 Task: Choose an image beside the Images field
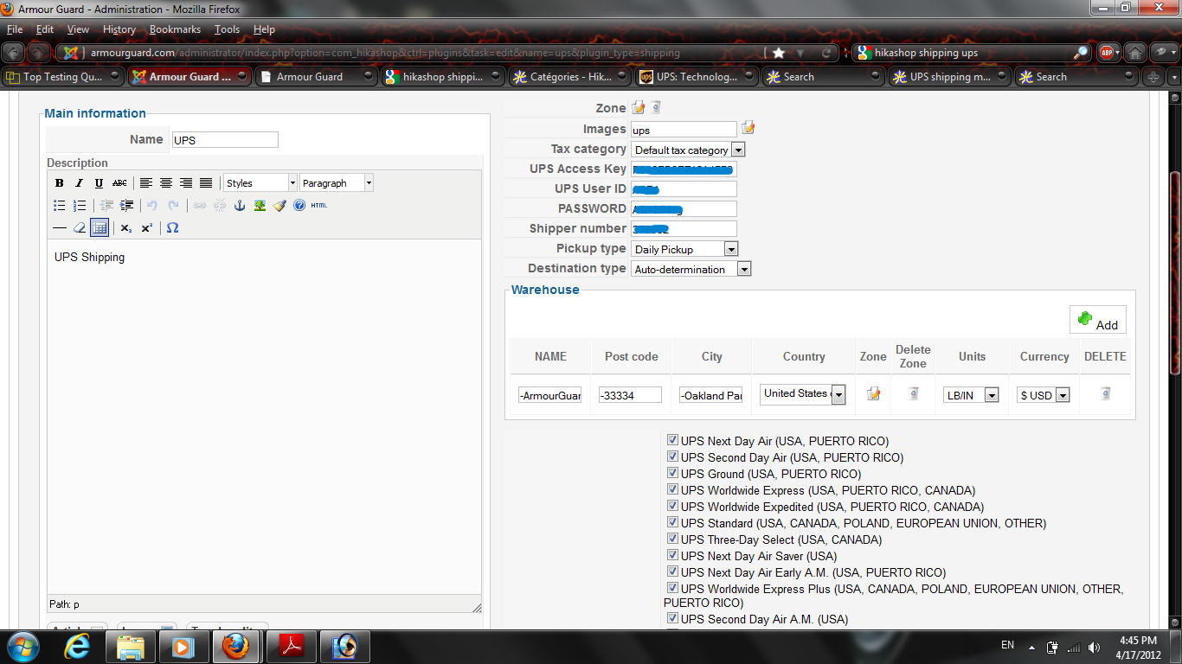coord(748,129)
